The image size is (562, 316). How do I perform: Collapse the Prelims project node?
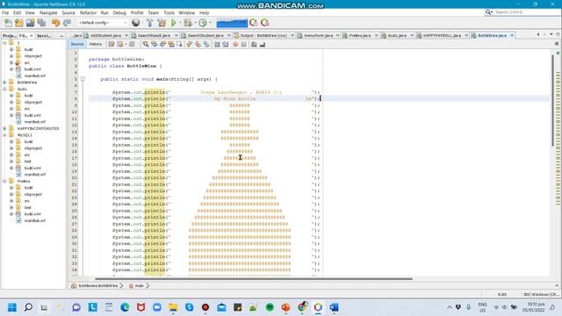4,182
